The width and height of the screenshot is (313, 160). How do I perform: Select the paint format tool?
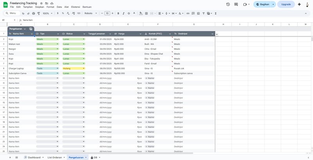[39, 13]
